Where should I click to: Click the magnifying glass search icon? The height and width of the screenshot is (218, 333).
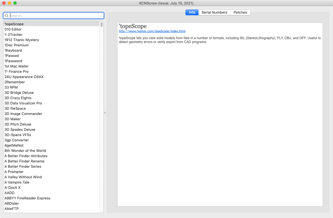point(7,16)
